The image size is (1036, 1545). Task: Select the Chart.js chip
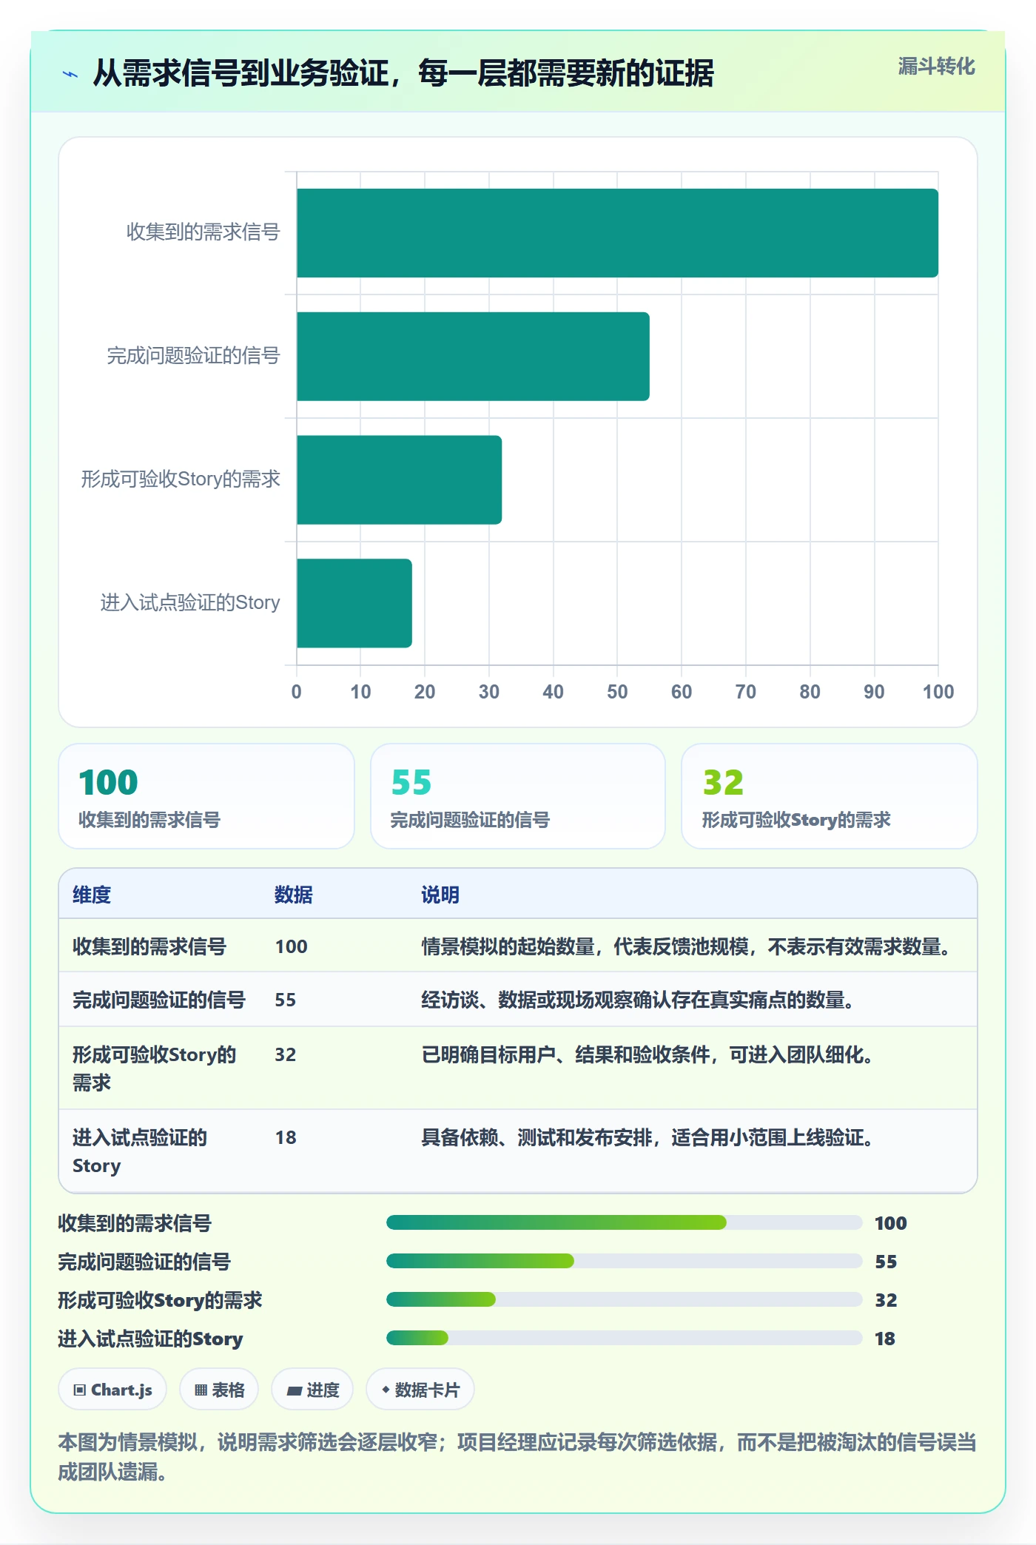112,1390
